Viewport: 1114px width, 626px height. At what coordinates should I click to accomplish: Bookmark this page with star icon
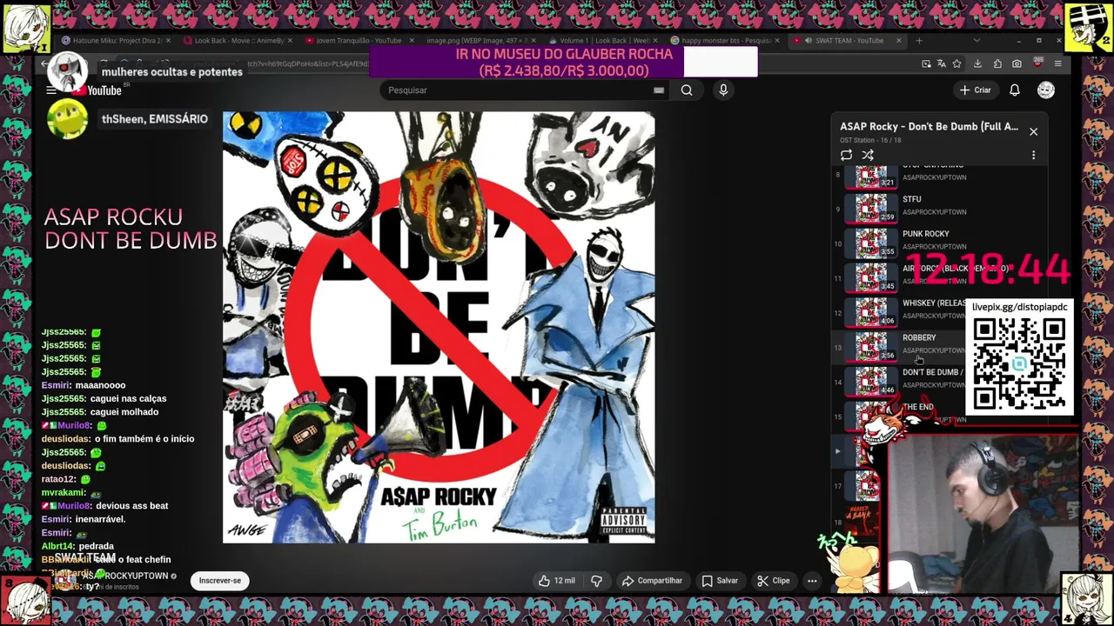pyautogui.click(x=956, y=64)
